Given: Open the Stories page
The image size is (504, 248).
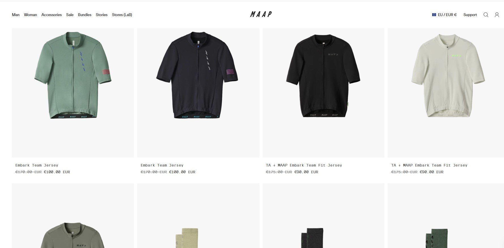Looking at the screenshot, I should (x=102, y=15).
